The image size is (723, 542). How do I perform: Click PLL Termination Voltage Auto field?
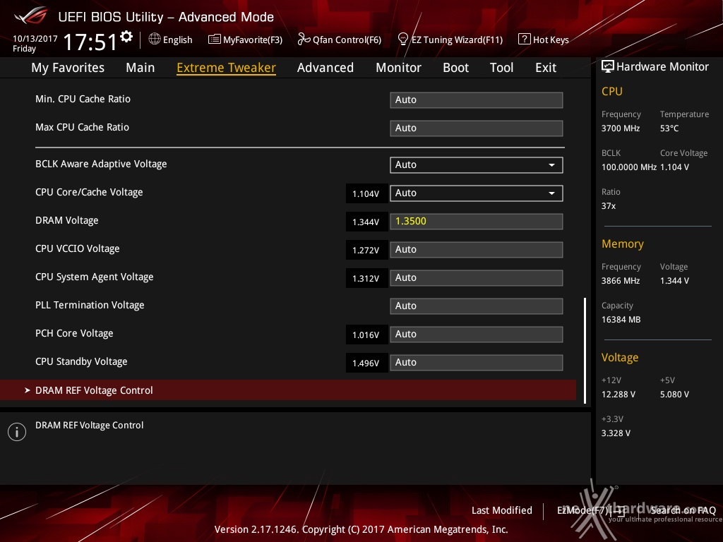477,306
